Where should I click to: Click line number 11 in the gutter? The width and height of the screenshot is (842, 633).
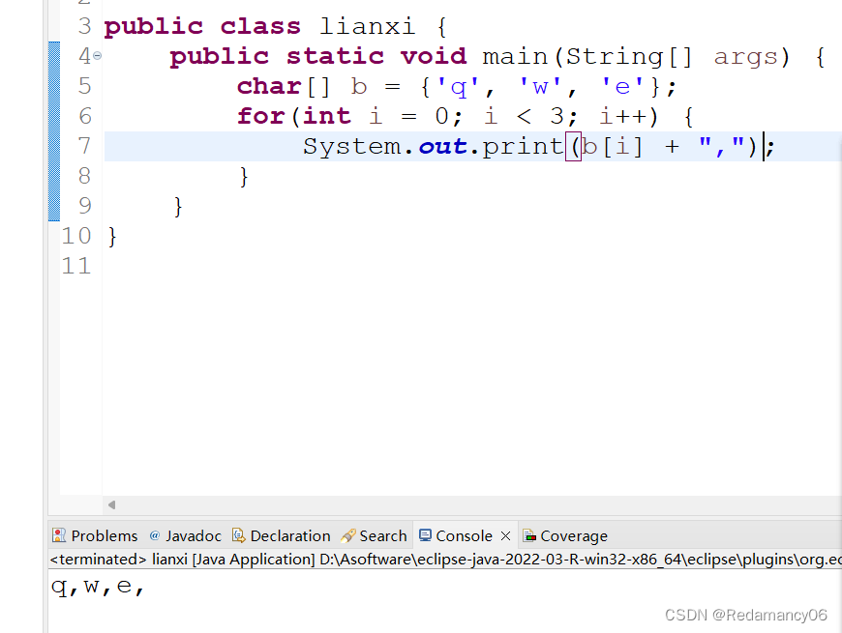point(76,266)
